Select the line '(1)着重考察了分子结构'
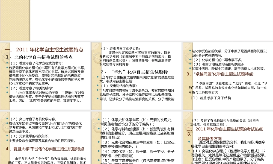 pos(211,98)
